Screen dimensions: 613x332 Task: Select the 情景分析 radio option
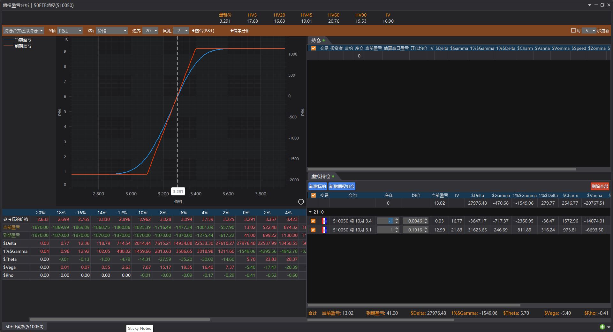[x=232, y=31]
